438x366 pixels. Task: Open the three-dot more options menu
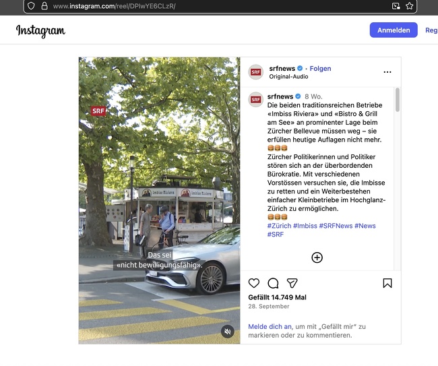pos(387,72)
